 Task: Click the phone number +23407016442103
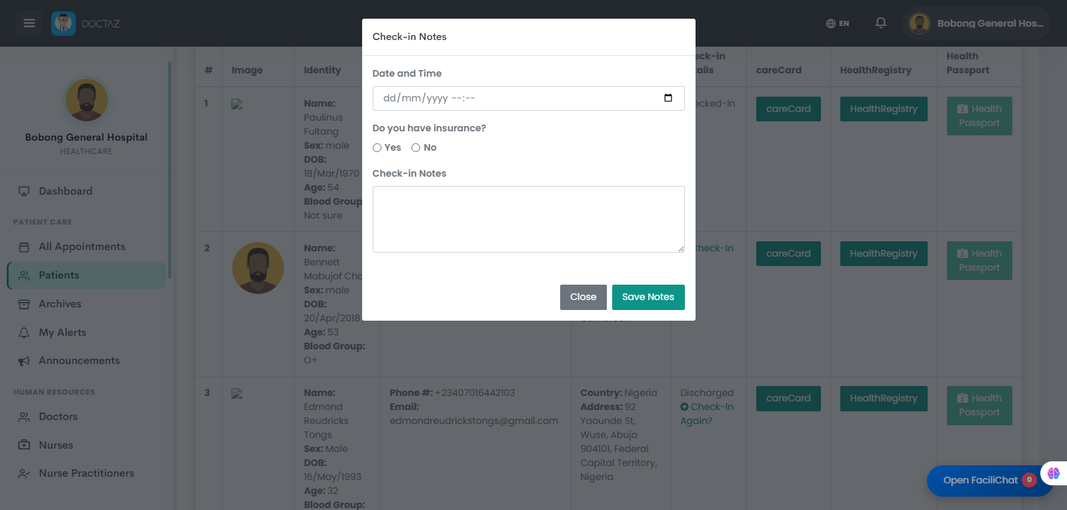(475, 393)
